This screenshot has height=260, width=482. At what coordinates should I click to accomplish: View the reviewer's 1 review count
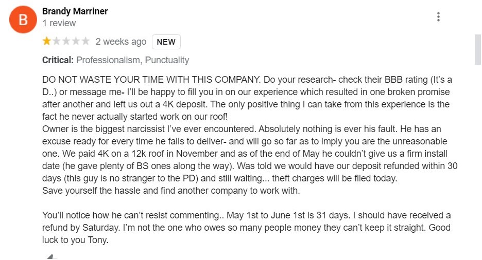[x=59, y=23]
